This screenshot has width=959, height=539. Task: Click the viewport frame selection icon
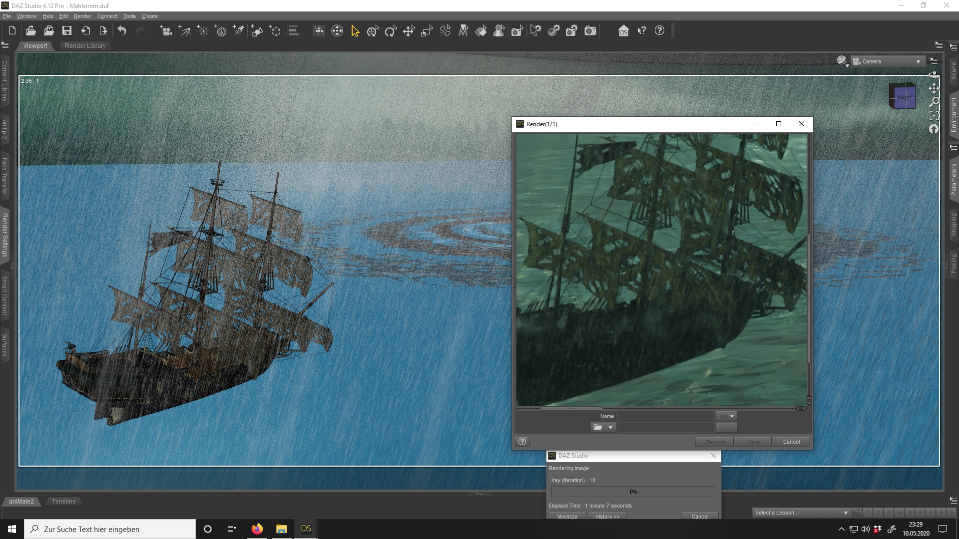(934, 115)
